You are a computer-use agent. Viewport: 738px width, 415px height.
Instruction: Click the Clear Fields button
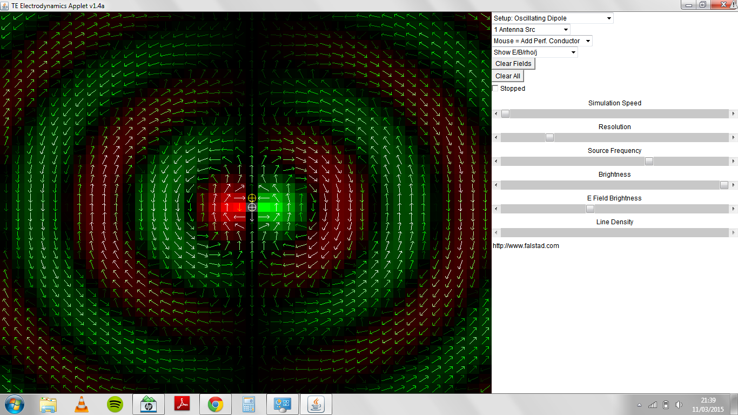(513, 64)
